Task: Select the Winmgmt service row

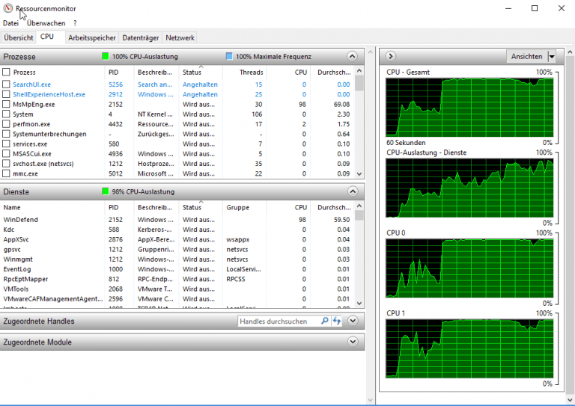Action: [x=177, y=259]
